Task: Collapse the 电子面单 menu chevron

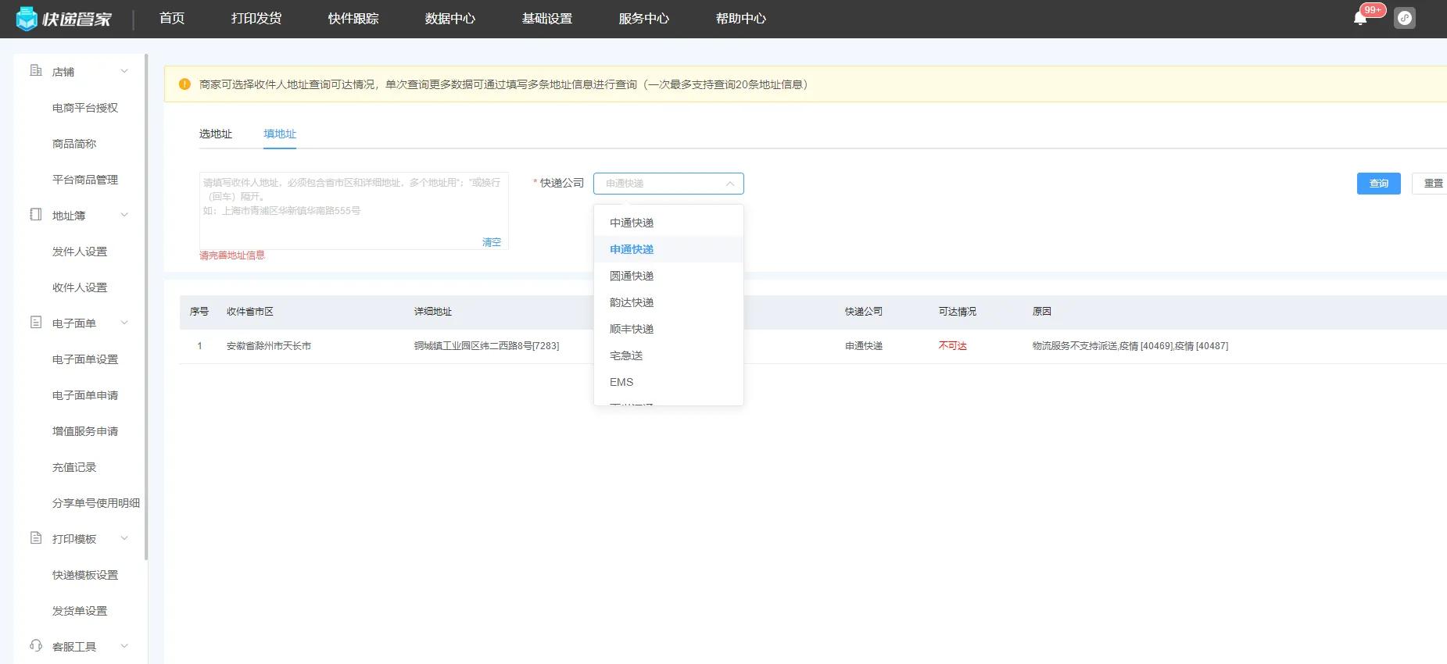Action: tap(124, 323)
